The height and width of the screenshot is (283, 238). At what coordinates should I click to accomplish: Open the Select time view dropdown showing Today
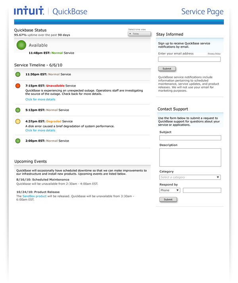point(139,34)
